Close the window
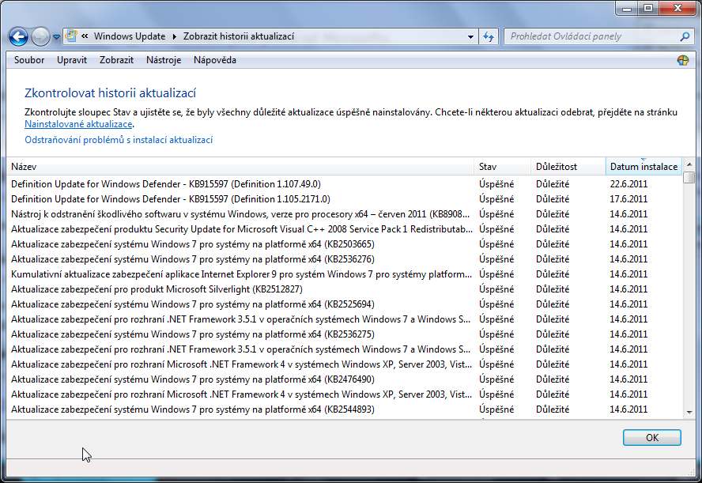 click(677, 8)
